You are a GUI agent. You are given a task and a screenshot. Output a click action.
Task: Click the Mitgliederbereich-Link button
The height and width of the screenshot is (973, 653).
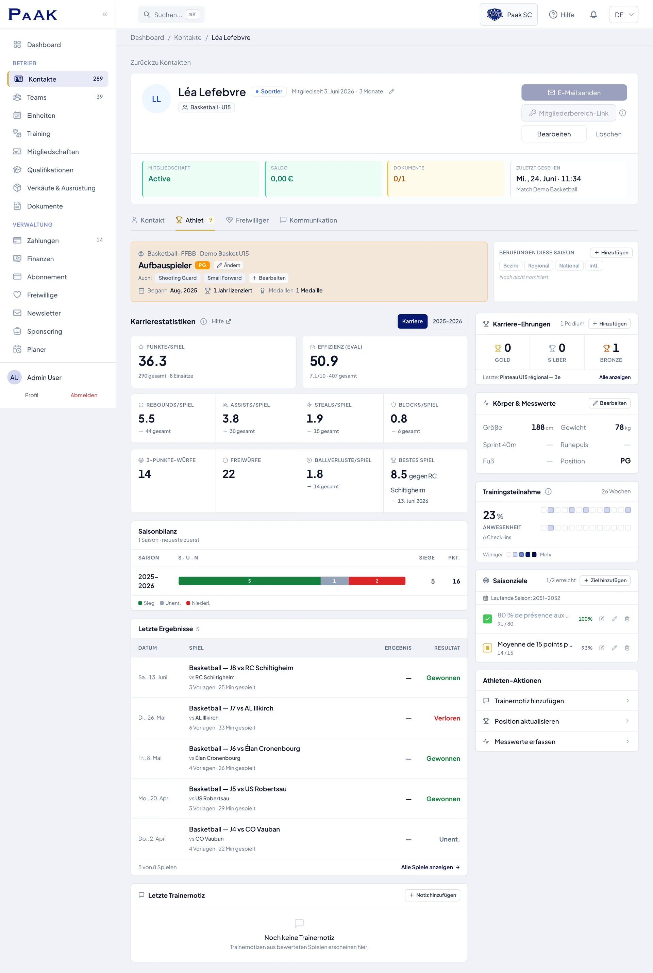point(568,113)
